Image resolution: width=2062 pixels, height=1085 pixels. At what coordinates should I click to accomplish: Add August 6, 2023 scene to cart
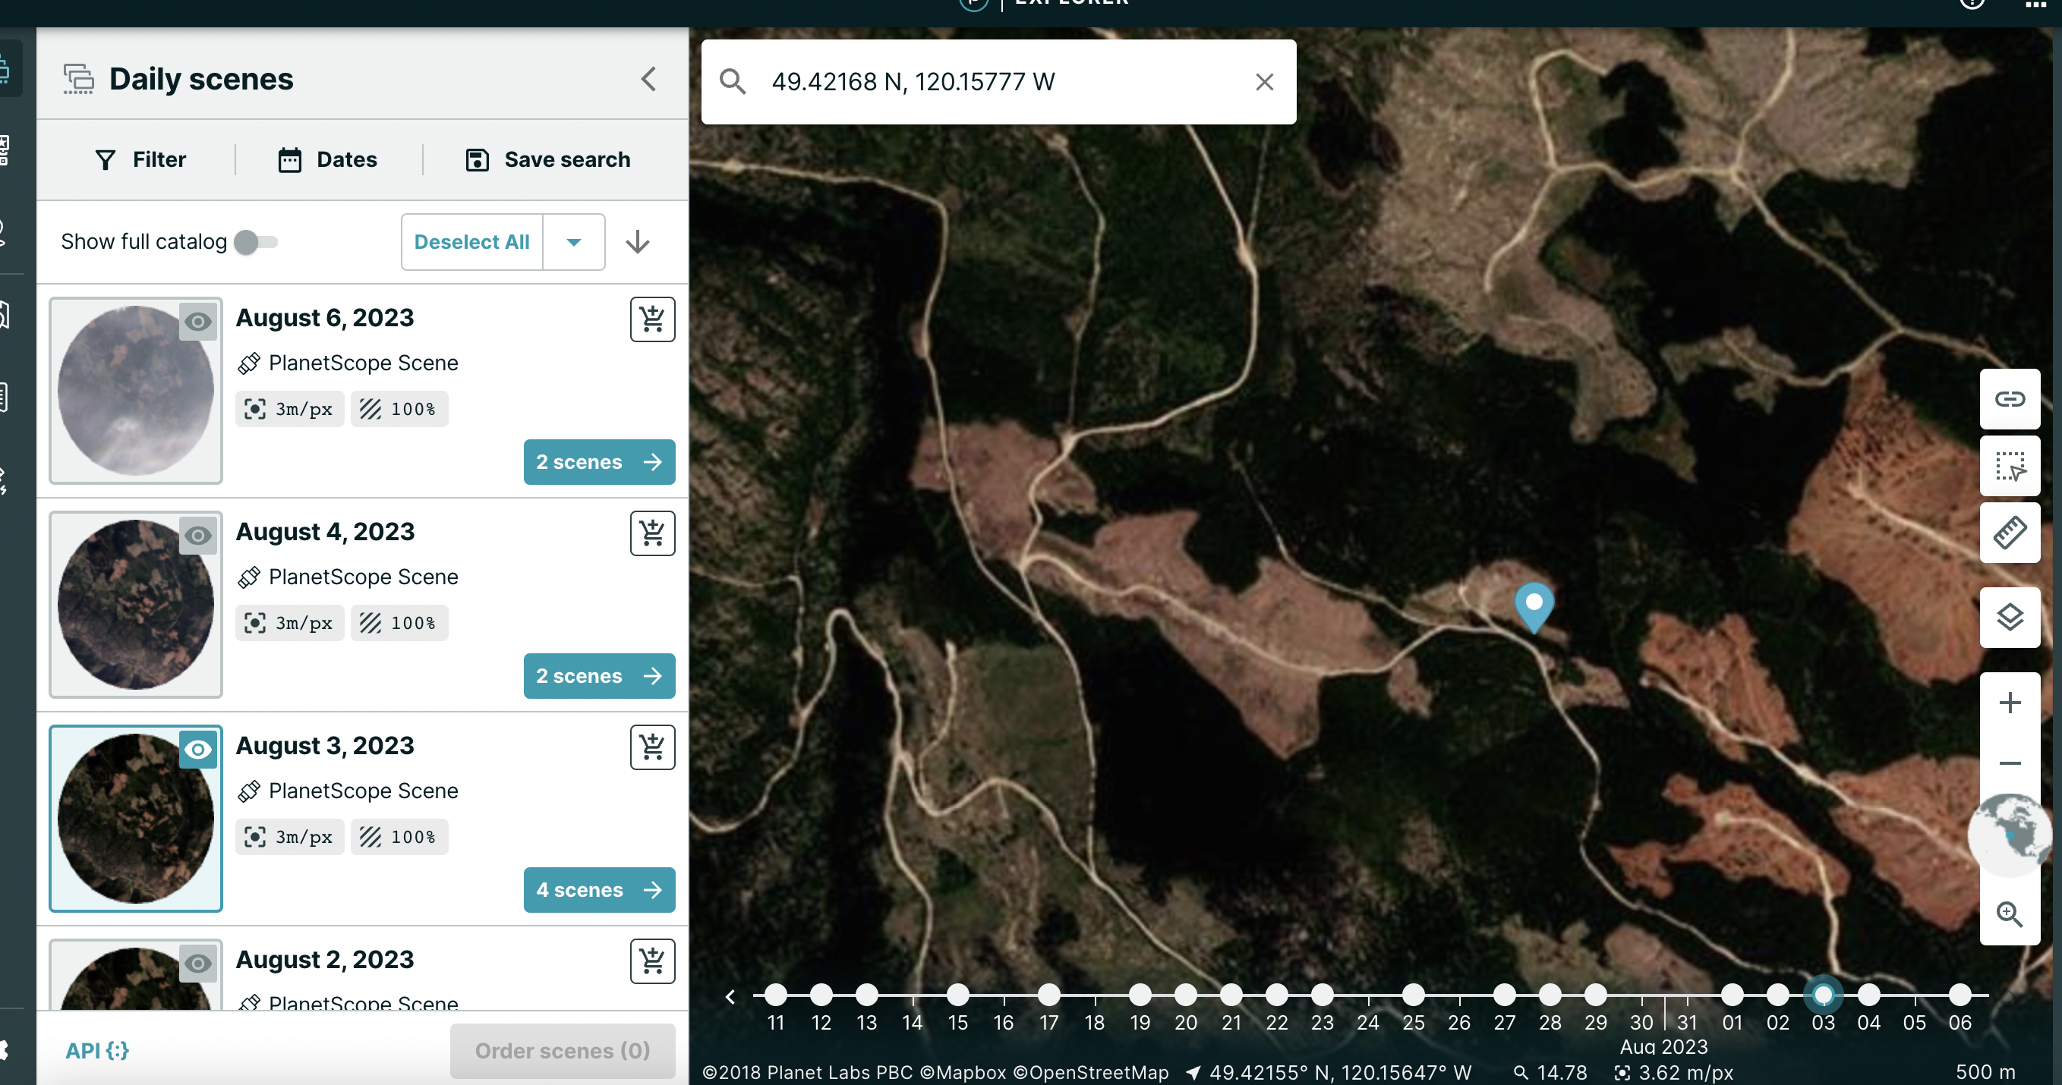point(652,319)
